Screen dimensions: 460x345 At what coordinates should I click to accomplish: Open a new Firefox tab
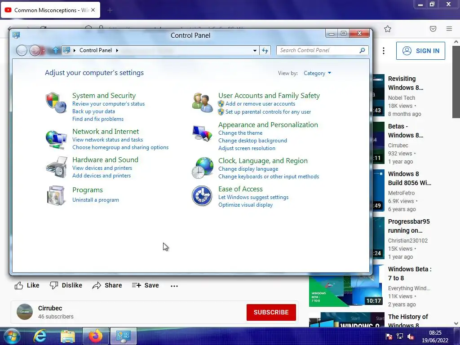pos(110,11)
